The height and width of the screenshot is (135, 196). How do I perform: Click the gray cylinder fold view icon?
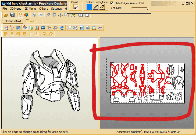tap(54, 15)
